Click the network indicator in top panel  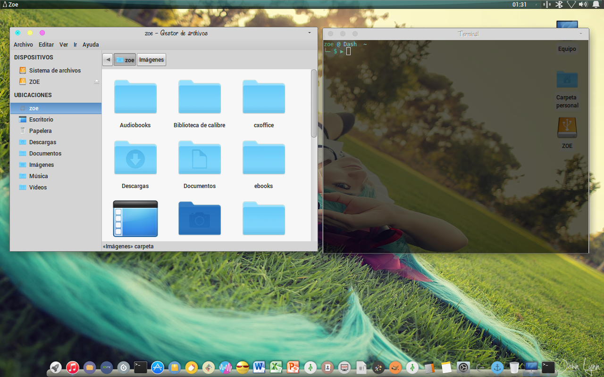571,4
